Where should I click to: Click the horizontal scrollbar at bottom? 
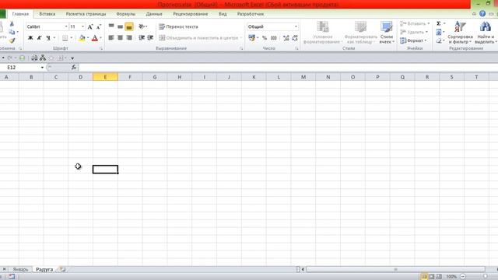(395, 269)
